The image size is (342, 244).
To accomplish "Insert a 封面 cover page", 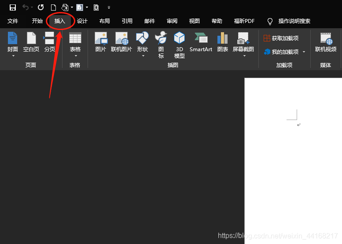I will pyautogui.click(x=13, y=41).
